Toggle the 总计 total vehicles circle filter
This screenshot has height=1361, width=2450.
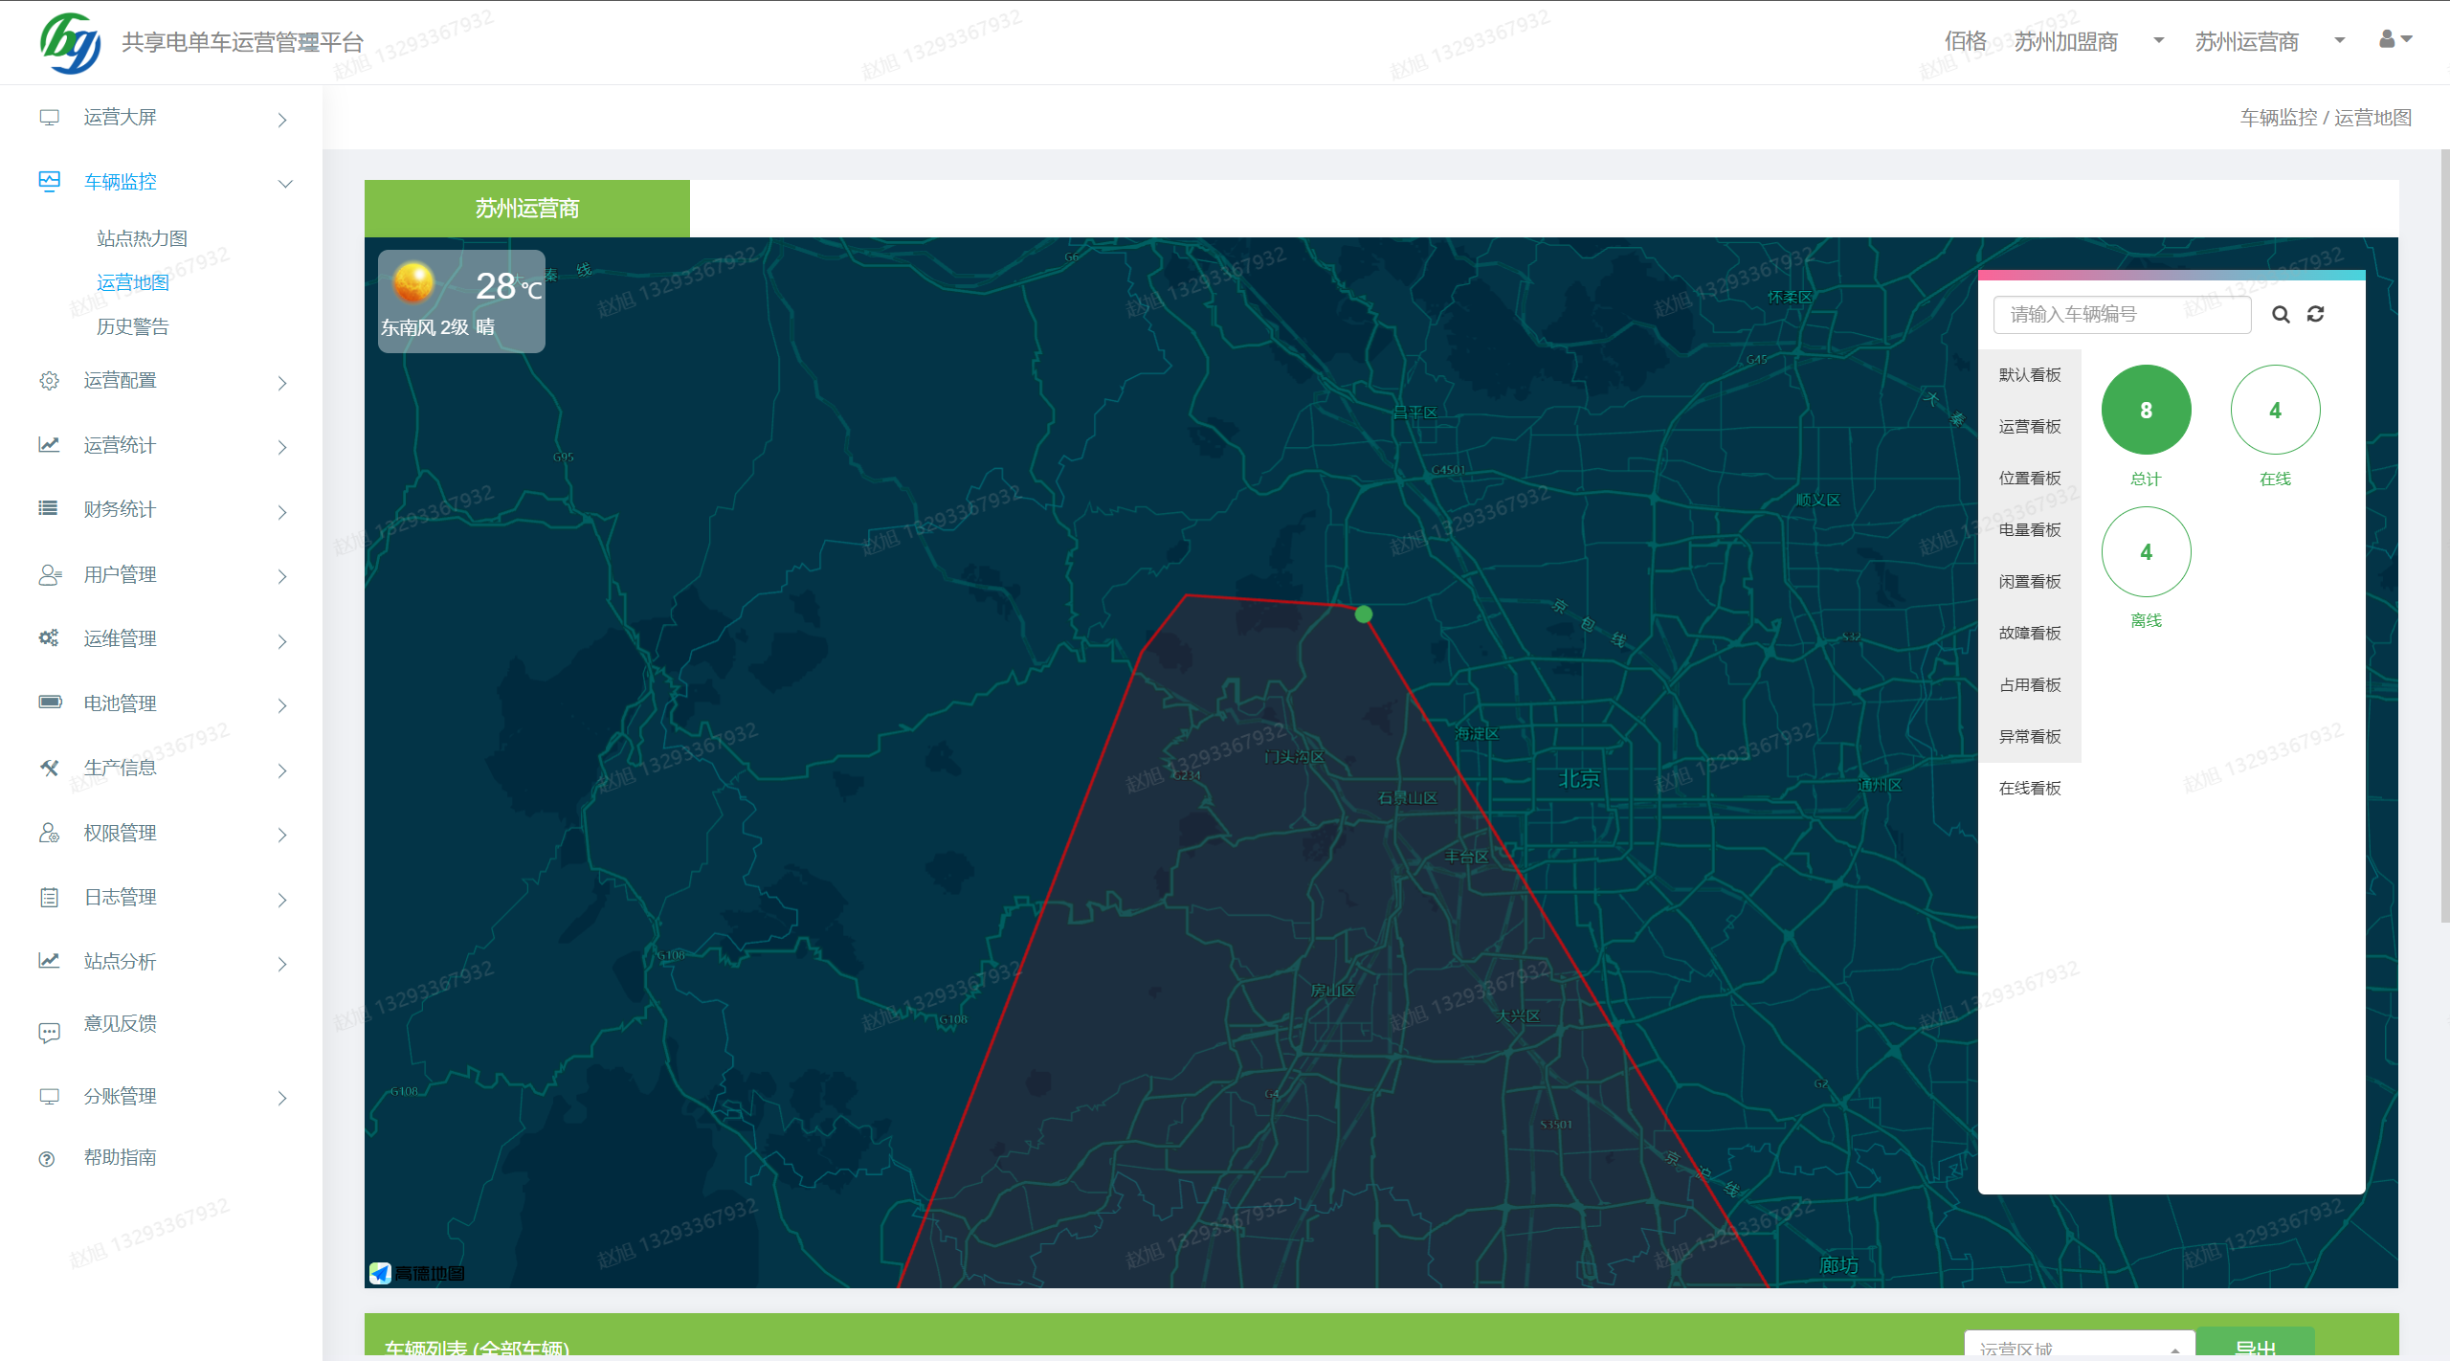(2146, 410)
